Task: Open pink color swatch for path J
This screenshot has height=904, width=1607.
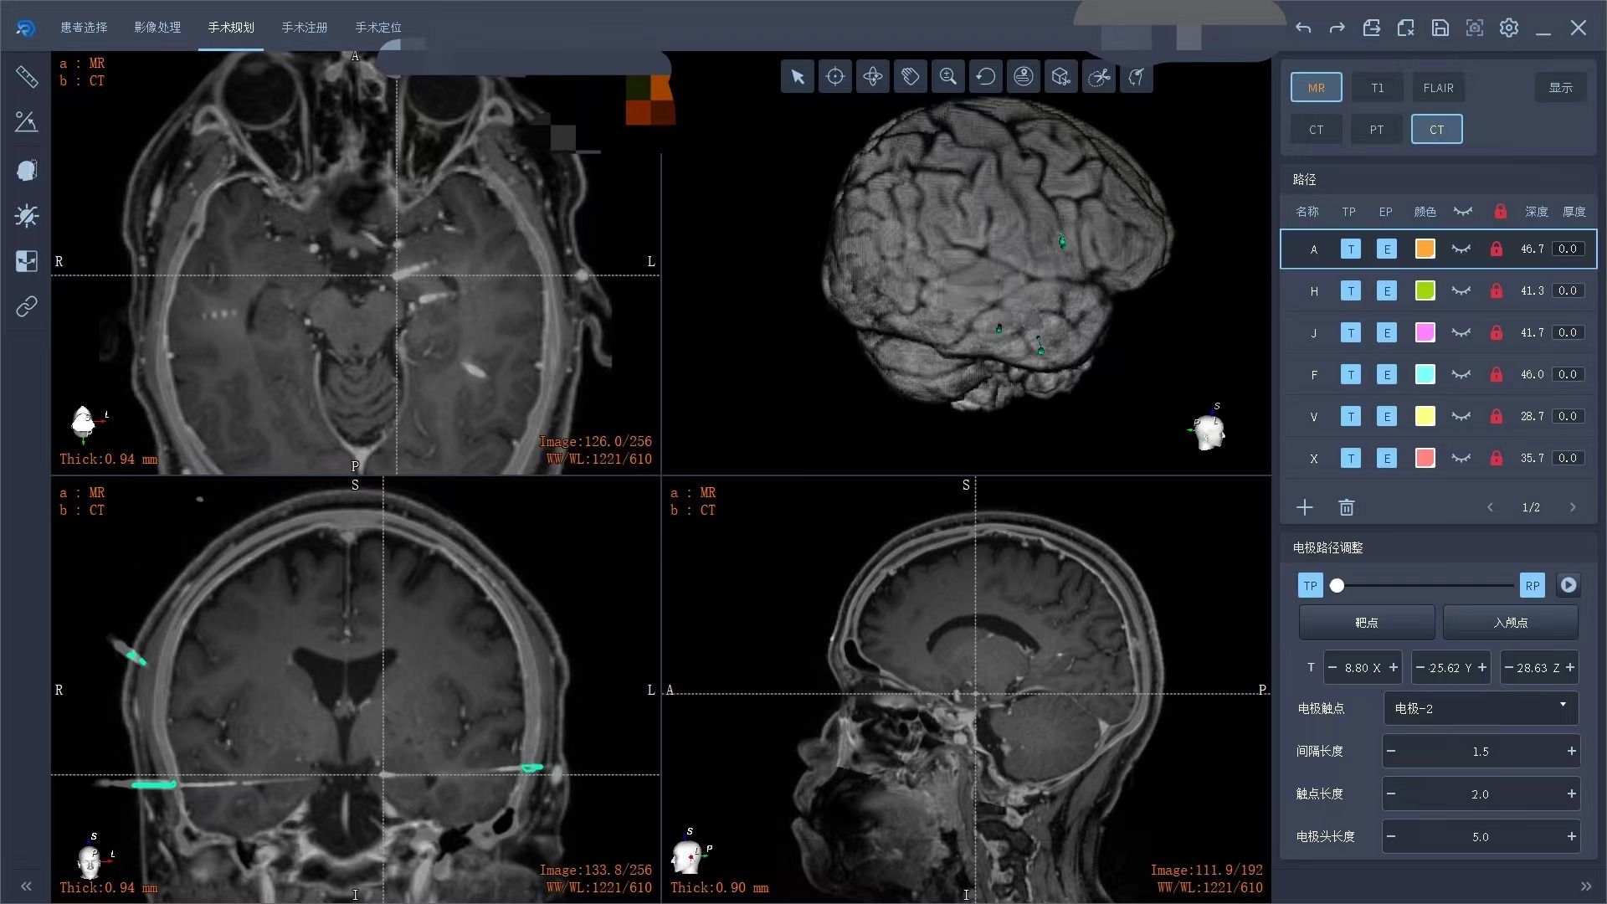Action: [x=1425, y=333]
